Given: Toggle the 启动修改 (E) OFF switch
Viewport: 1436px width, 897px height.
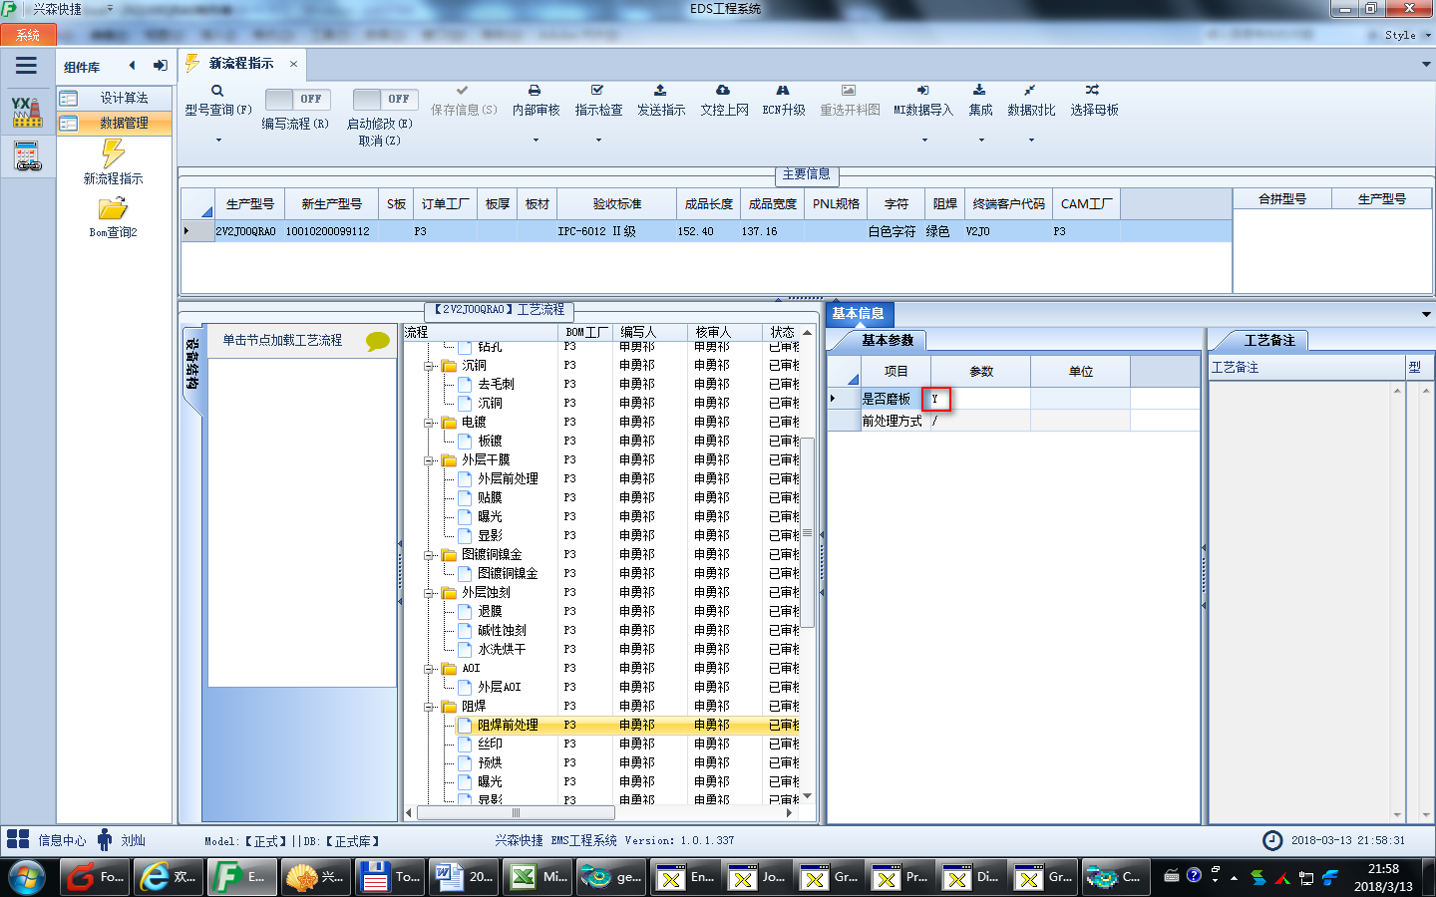Looking at the screenshot, I should tap(384, 99).
